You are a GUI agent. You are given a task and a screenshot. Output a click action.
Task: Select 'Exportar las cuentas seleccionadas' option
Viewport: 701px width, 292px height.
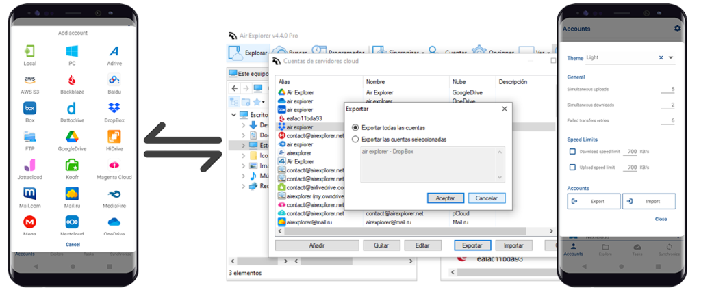click(355, 139)
